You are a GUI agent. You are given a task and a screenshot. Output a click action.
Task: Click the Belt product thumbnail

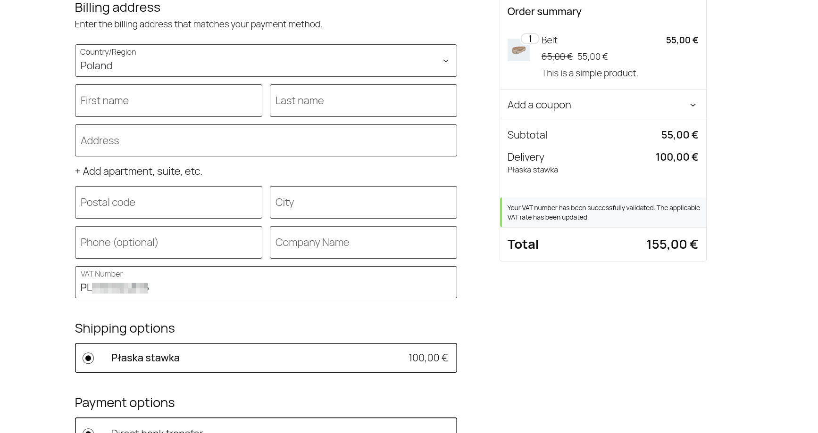[x=518, y=50]
